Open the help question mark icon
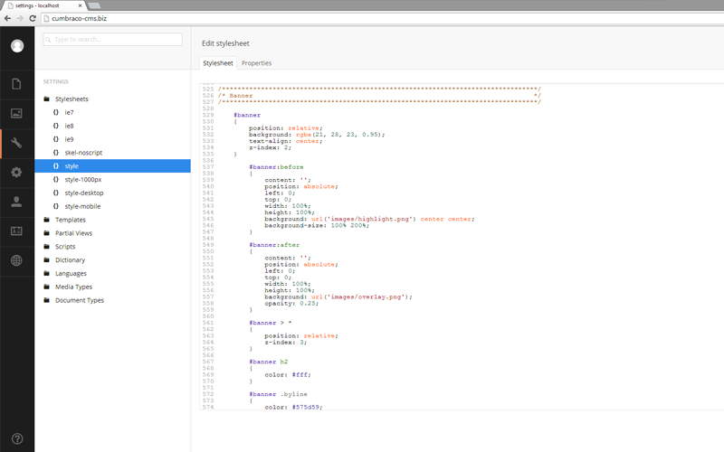724x452 pixels. [17, 438]
